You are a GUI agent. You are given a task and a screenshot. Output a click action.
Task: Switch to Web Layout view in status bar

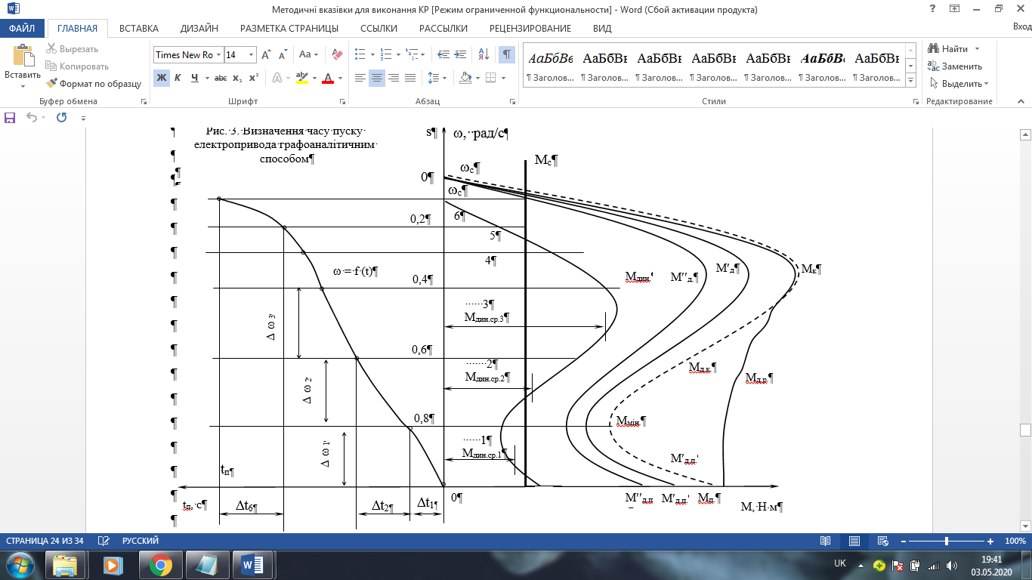pos(882,541)
